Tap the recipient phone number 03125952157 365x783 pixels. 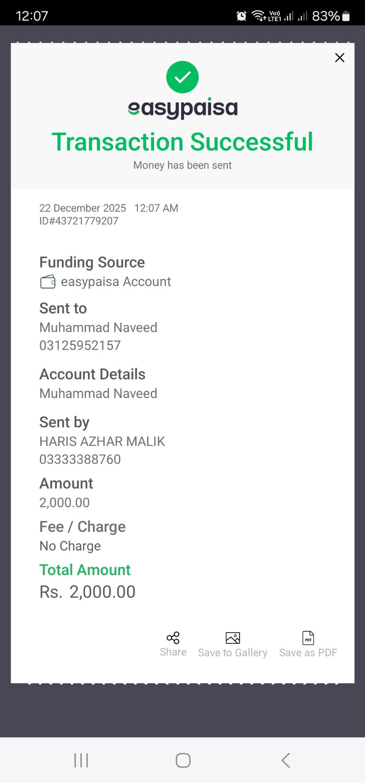(x=80, y=345)
